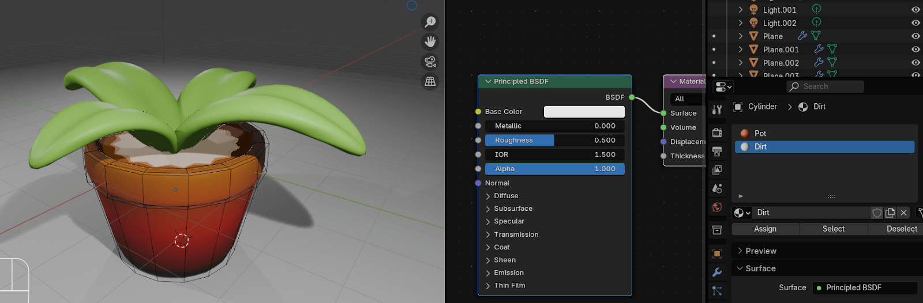This screenshot has height=303, width=923.
Task: Toggle visibility of Plane.002 in outliner
Action: 916,63
